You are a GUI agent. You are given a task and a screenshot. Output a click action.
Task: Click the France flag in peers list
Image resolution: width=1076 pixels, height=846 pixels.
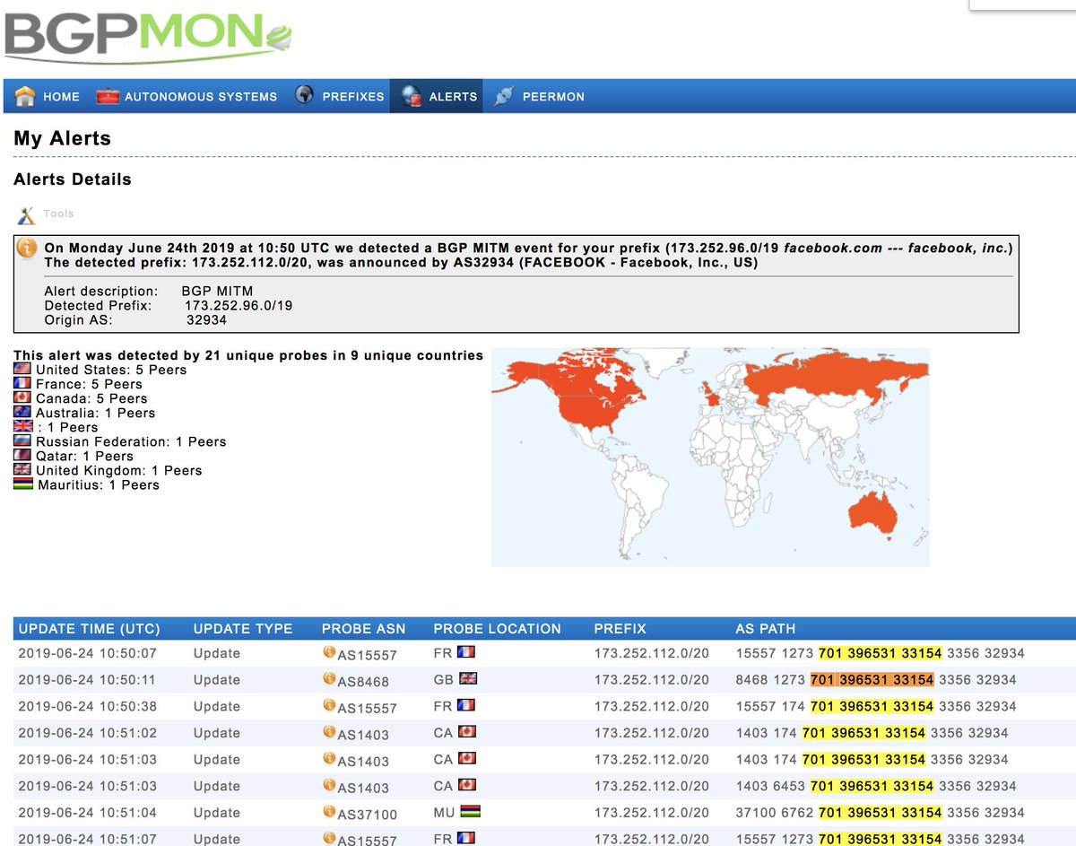(22, 384)
